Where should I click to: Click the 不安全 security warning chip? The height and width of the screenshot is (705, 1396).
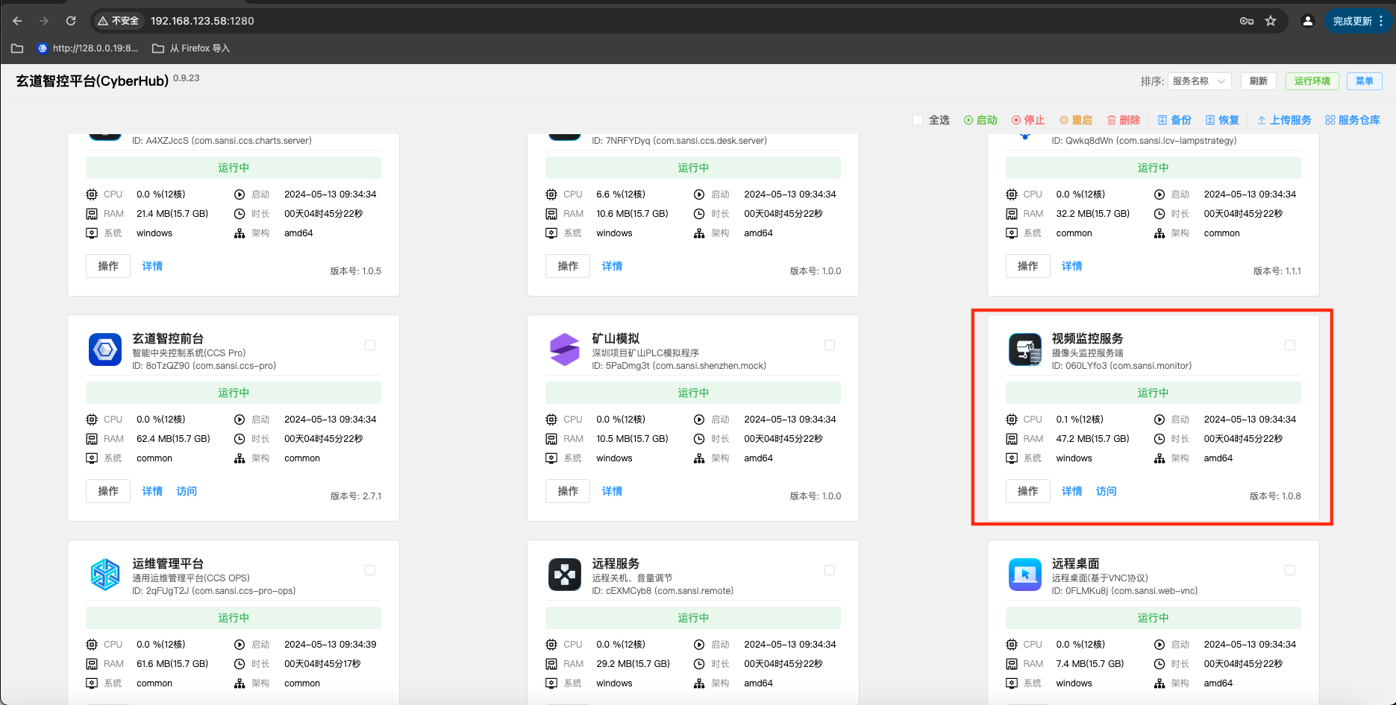119,21
